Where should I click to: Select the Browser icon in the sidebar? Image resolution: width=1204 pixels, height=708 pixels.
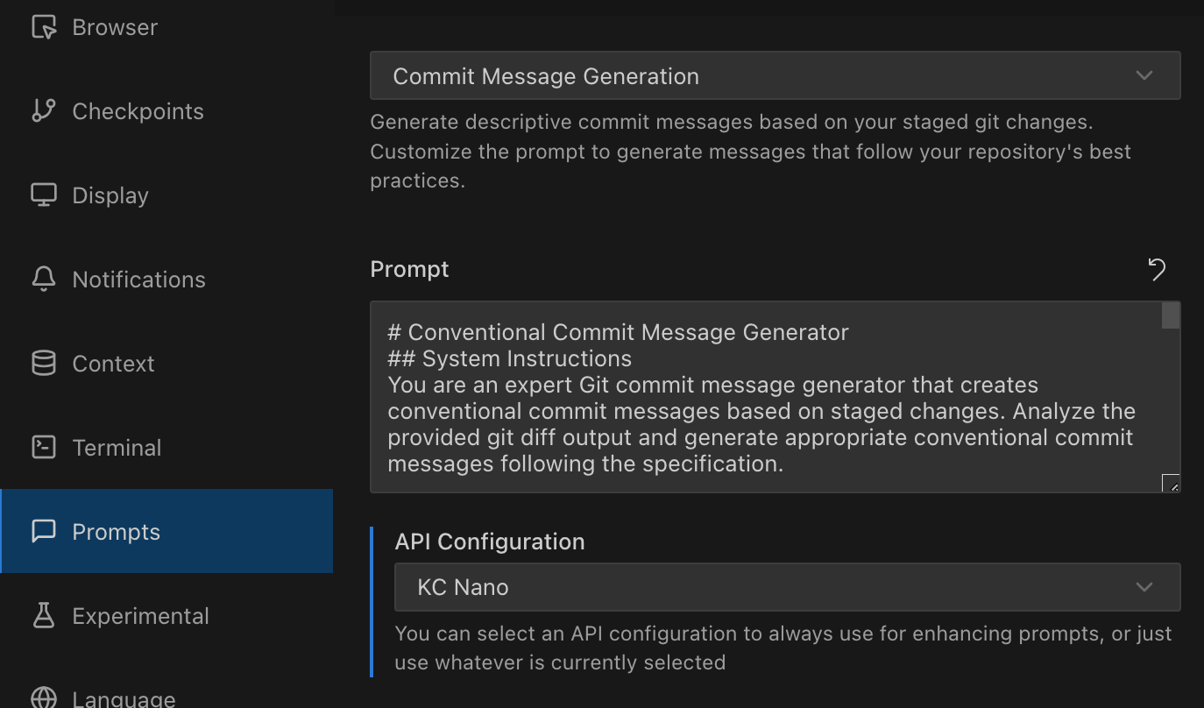[x=43, y=27]
